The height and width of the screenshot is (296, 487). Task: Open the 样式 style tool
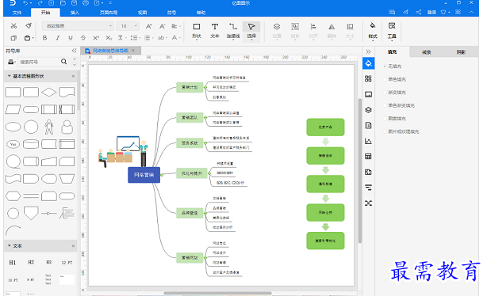point(373,31)
